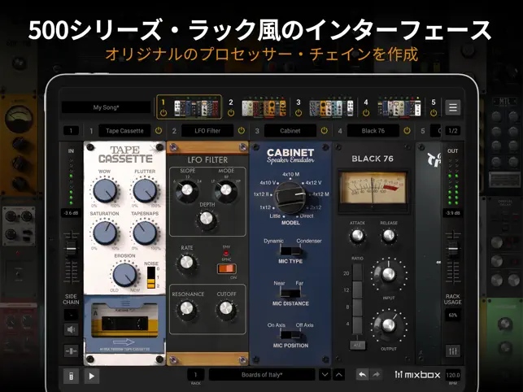
Task: Click the DEPTH knob on LFO Filter
Action: point(206,219)
